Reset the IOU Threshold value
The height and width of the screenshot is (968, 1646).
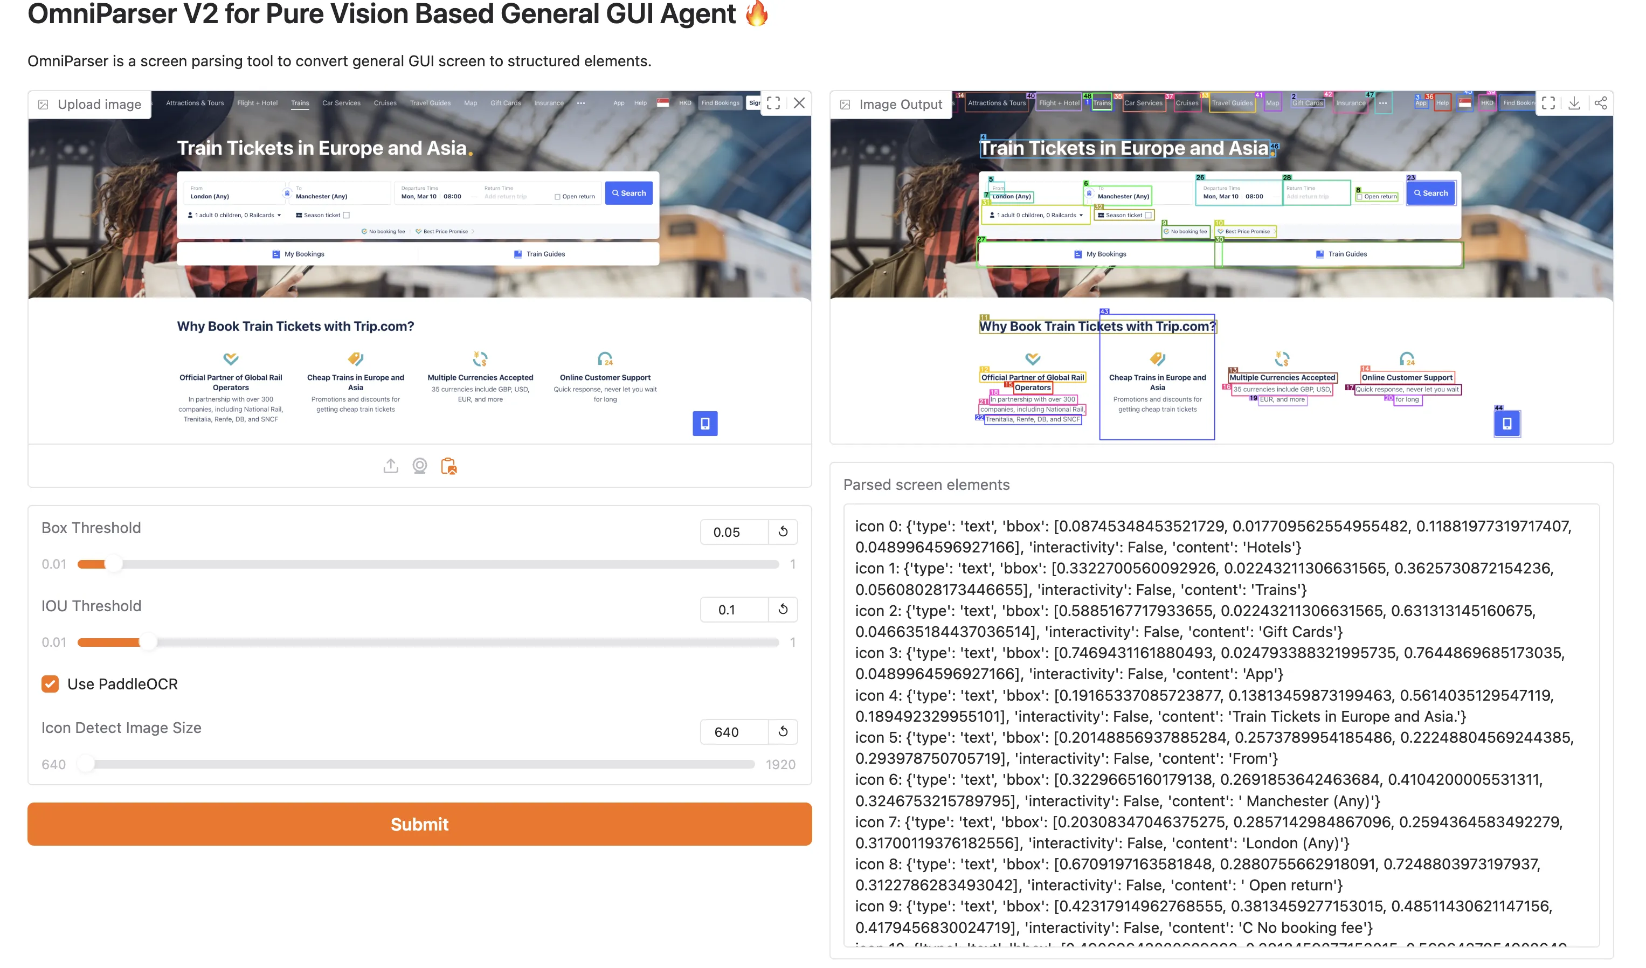[x=783, y=610]
